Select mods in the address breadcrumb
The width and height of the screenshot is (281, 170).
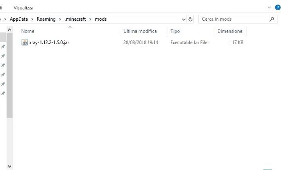(x=101, y=19)
